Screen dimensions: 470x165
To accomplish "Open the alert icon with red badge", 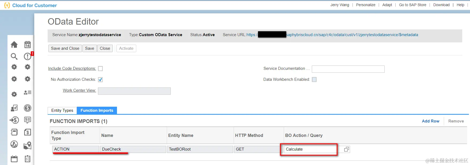I will [28, 56].
